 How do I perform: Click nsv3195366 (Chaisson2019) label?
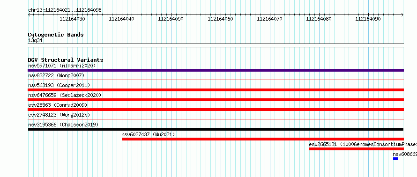[x=63, y=125]
